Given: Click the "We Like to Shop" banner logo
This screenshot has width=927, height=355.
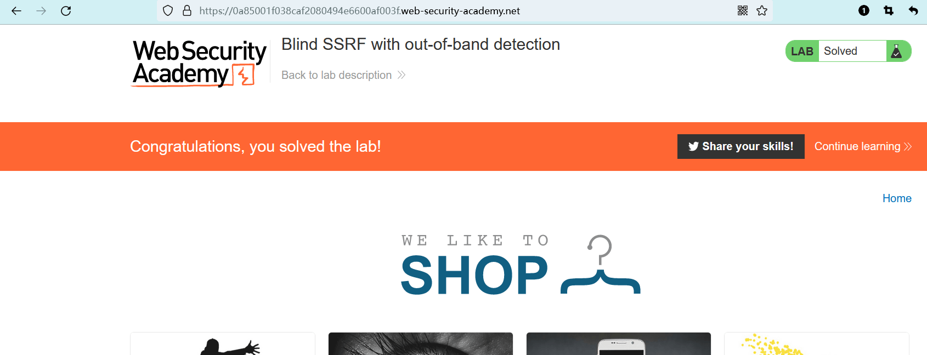Looking at the screenshot, I should click(x=520, y=265).
